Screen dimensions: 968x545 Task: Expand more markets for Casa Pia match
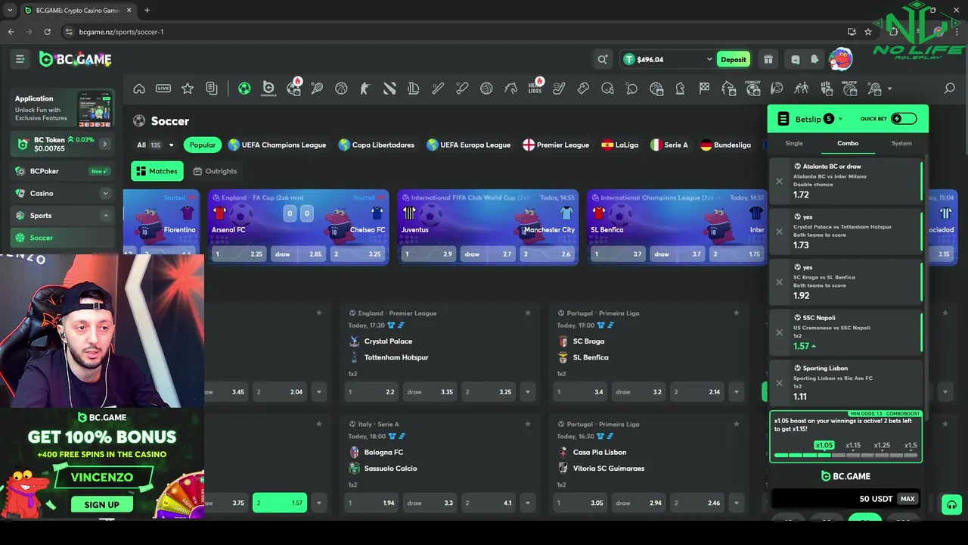click(x=736, y=503)
